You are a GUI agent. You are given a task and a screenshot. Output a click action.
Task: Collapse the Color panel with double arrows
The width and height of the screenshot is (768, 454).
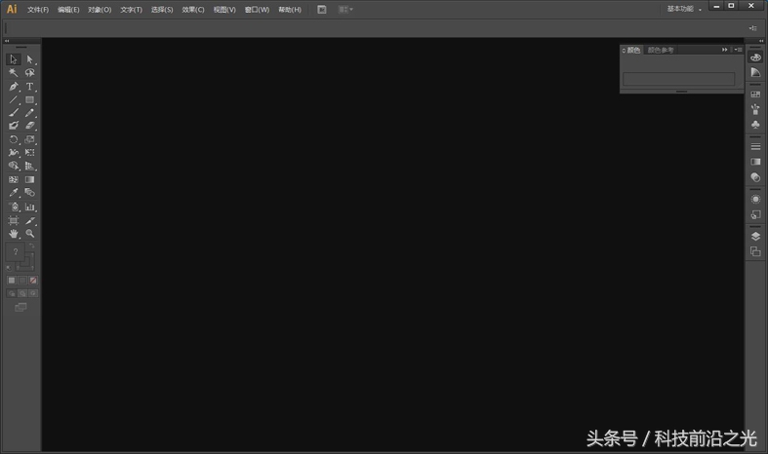coord(724,50)
